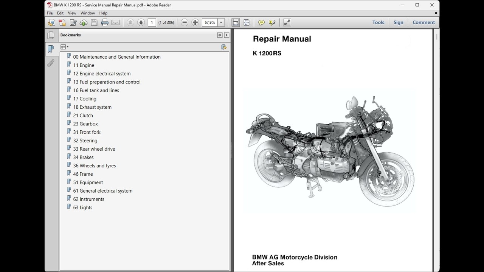484x272 pixels.
Task: Open the Window menu
Action: [x=88, y=13]
